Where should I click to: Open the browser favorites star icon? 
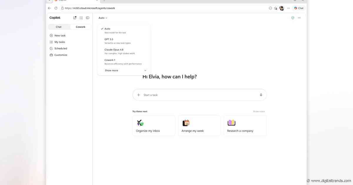tap(276, 8)
